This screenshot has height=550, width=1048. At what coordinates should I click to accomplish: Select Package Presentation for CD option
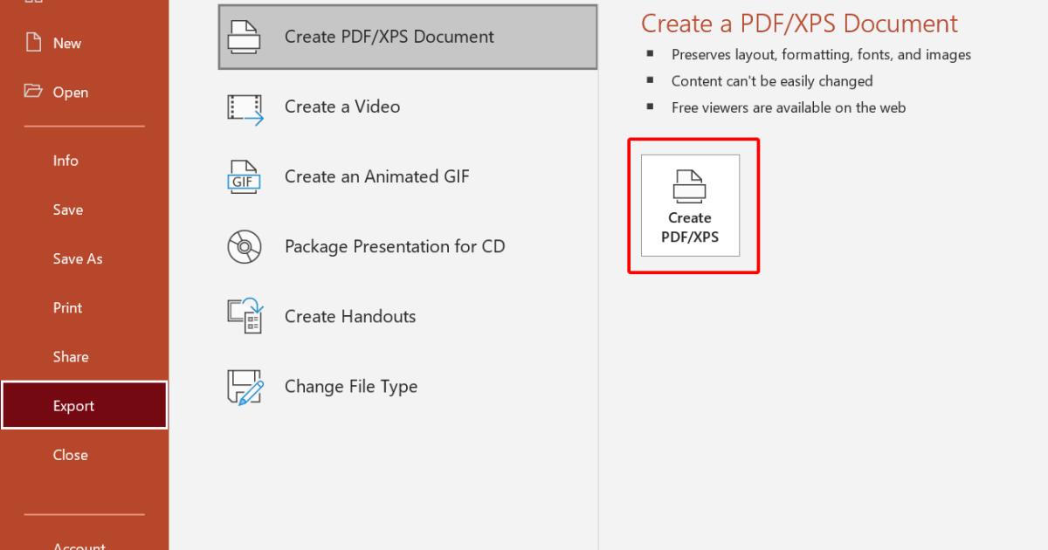click(394, 246)
